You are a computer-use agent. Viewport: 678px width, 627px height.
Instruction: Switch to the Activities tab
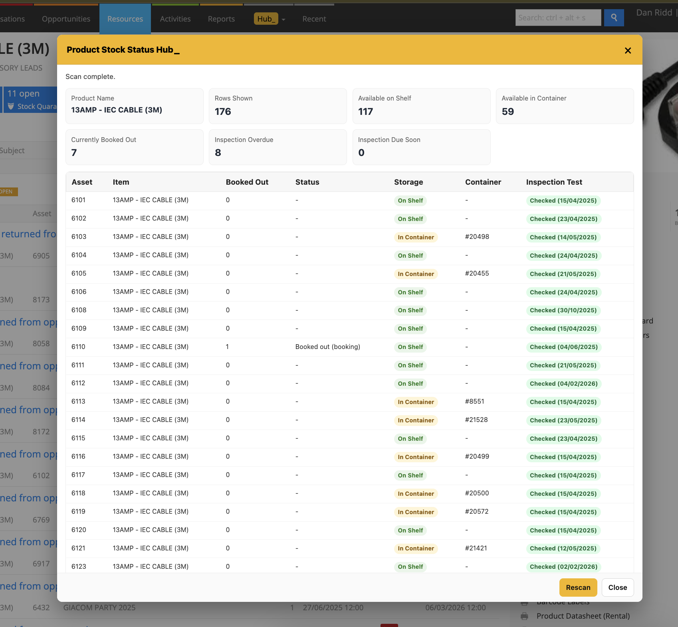point(175,18)
